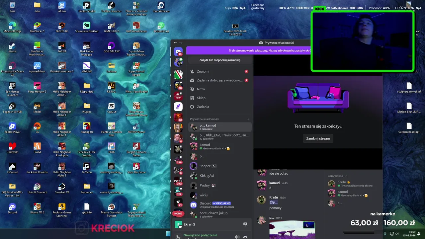Viewport: 425px width, 239px height.
Task: Open borcucha29, jakup group chat
Action: pos(219,214)
